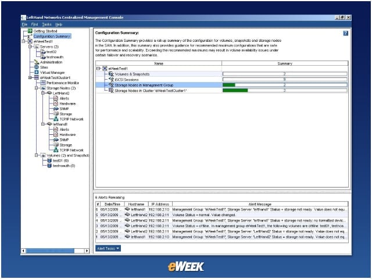Open the File menu
Image resolution: width=372 pixels, height=279 pixels.
24,24
